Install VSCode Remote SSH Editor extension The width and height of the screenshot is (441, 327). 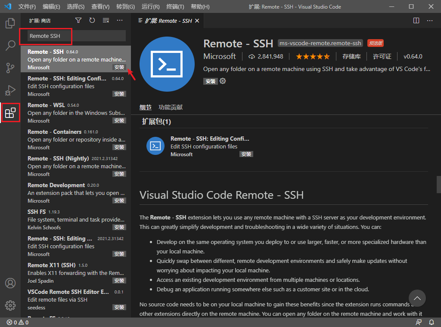(119, 307)
